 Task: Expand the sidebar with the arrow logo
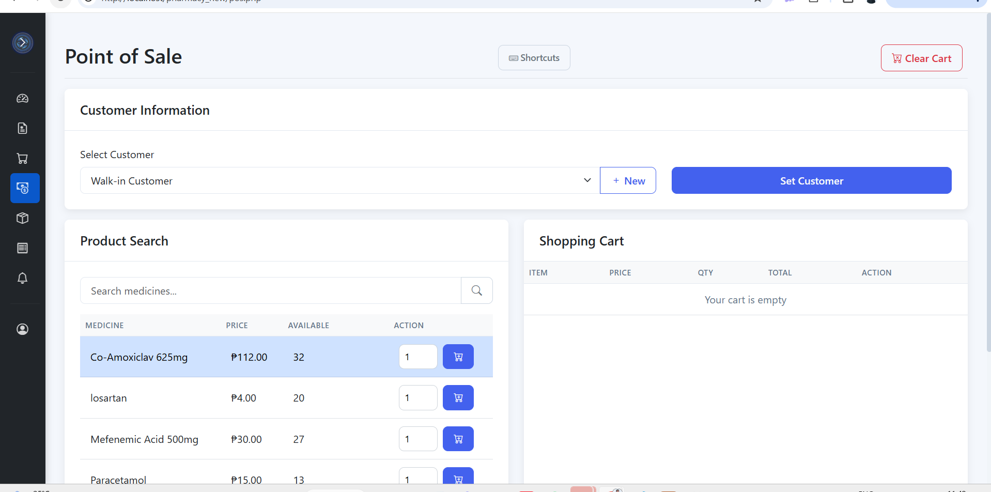click(23, 43)
